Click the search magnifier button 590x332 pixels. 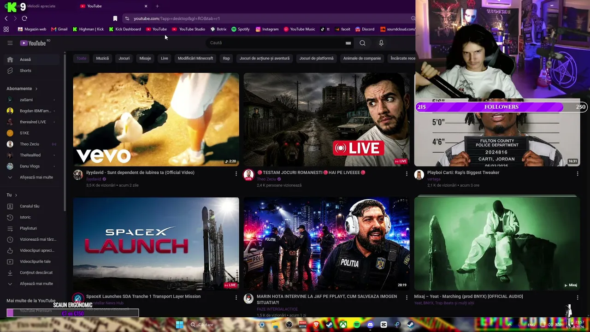pyautogui.click(x=362, y=43)
